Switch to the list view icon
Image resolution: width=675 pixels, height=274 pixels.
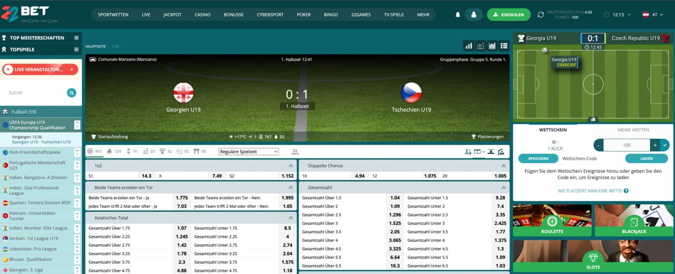pos(504,46)
